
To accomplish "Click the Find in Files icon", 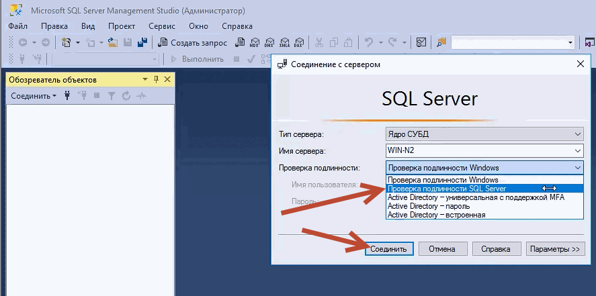I will point(441,42).
